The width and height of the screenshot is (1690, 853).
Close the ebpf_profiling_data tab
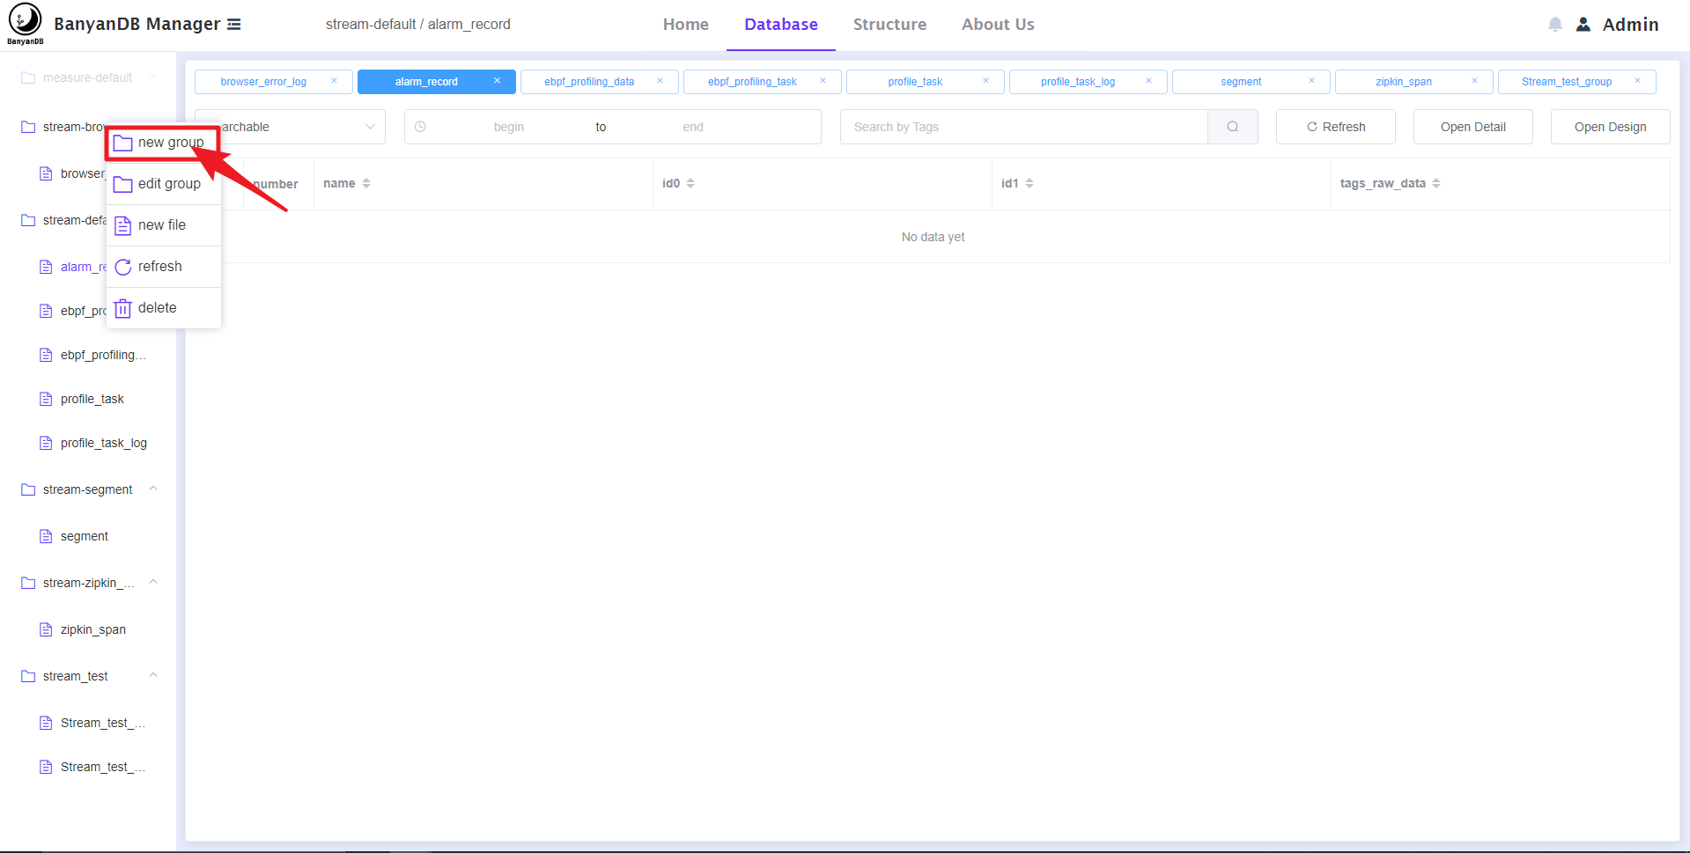click(660, 81)
